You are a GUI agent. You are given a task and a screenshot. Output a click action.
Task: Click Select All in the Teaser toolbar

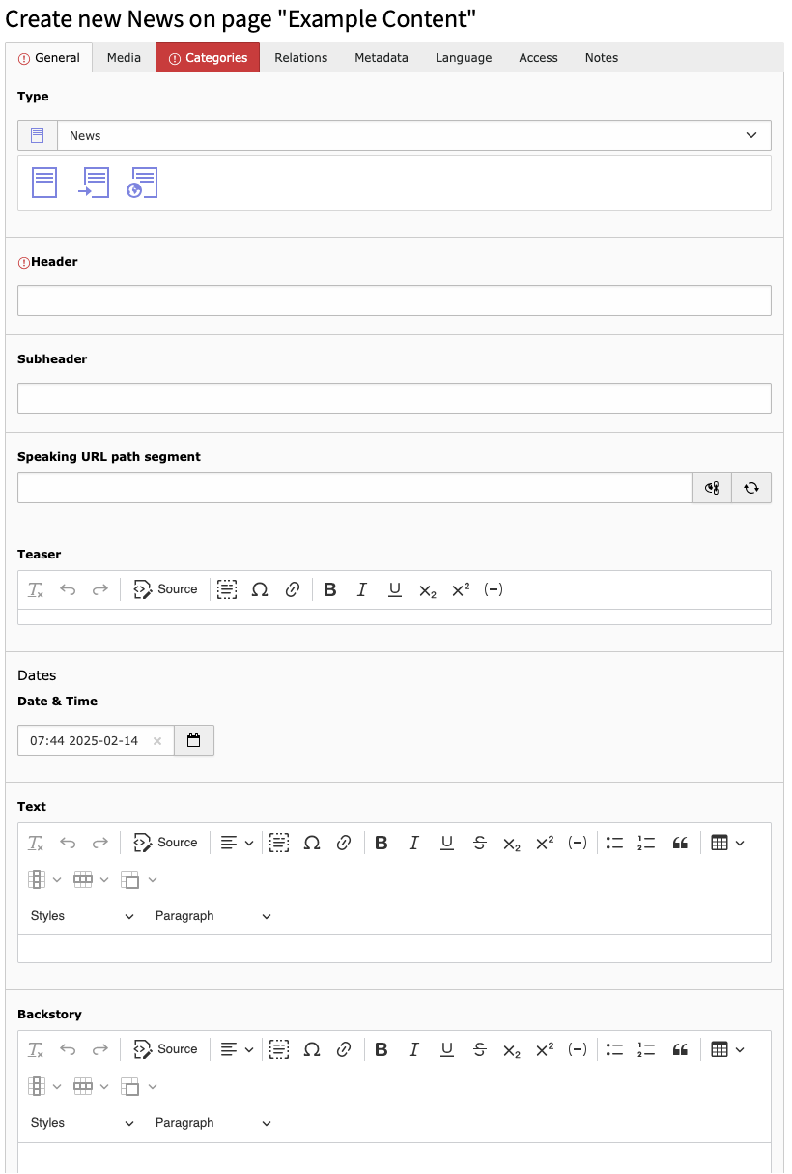click(227, 589)
